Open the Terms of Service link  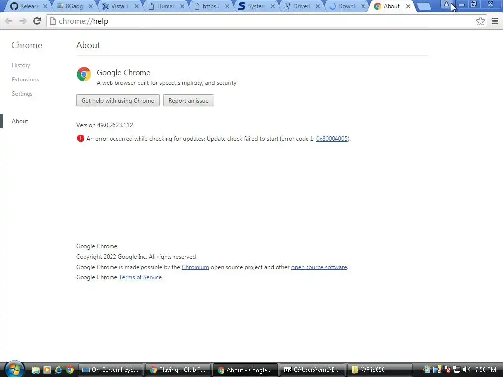(140, 277)
